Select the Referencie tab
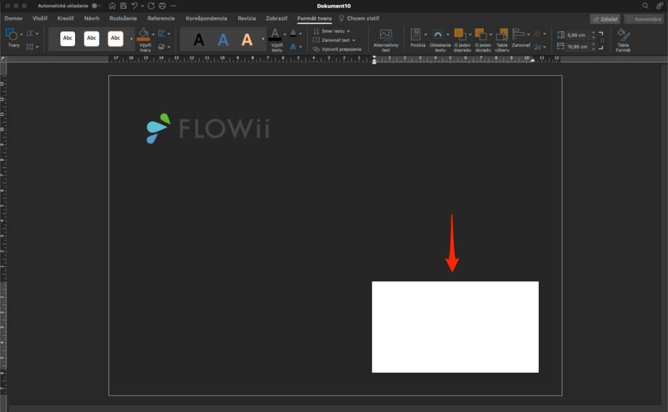 click(x=161, y=18)
